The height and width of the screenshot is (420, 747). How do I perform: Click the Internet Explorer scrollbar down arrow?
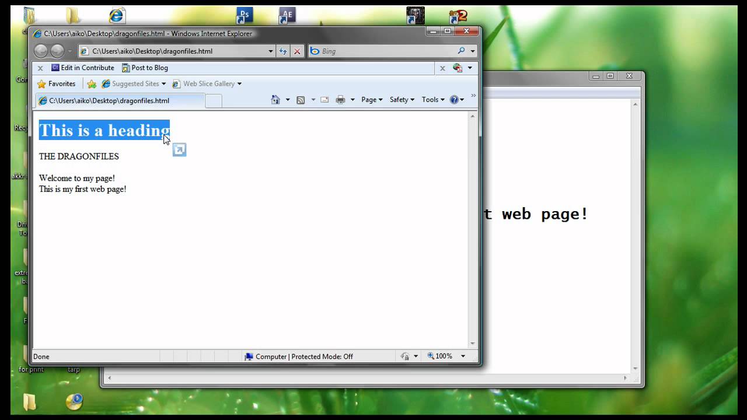(x=473, y=344)
